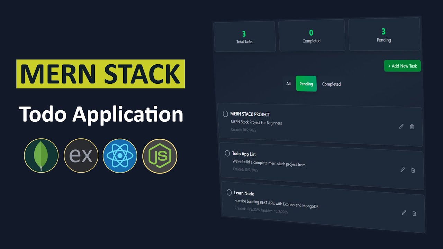Screen dimensions: 443x249
Task: Mark MERN STACK PROJECT as completed
Action: [225, 114]
